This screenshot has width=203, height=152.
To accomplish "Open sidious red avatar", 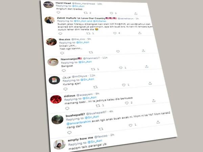I will pos(56,99).
